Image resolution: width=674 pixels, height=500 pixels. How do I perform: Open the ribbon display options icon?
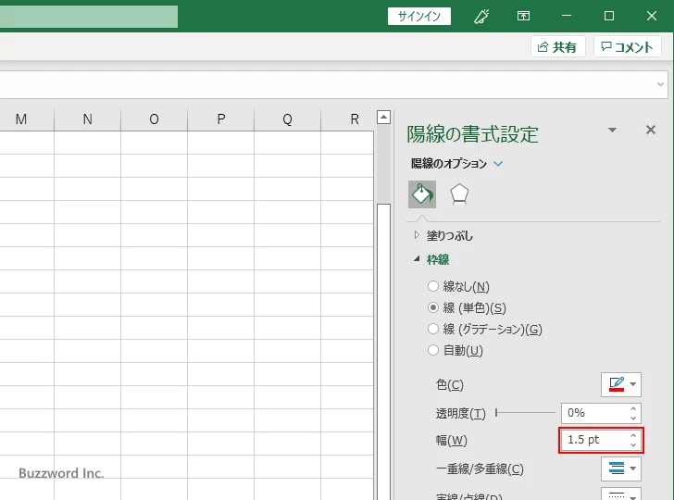pyautogui.click(x=523, y=17)
